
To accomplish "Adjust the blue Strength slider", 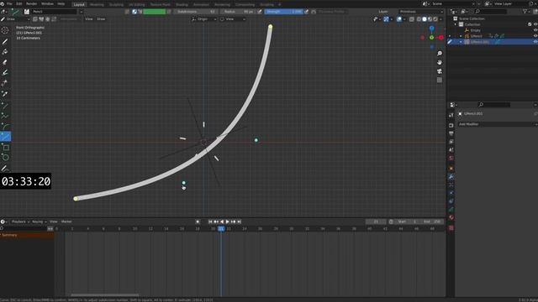I will 284,12.
